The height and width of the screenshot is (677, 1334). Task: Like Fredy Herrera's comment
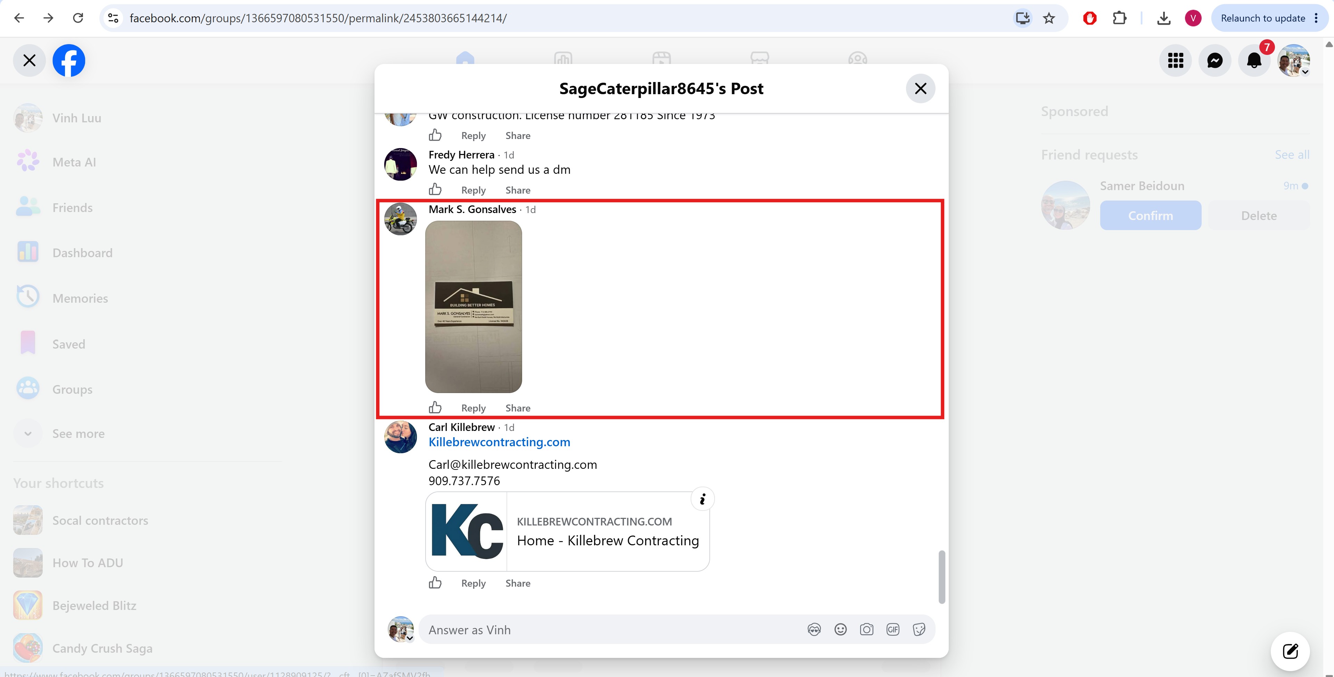(x=435, y=189)
